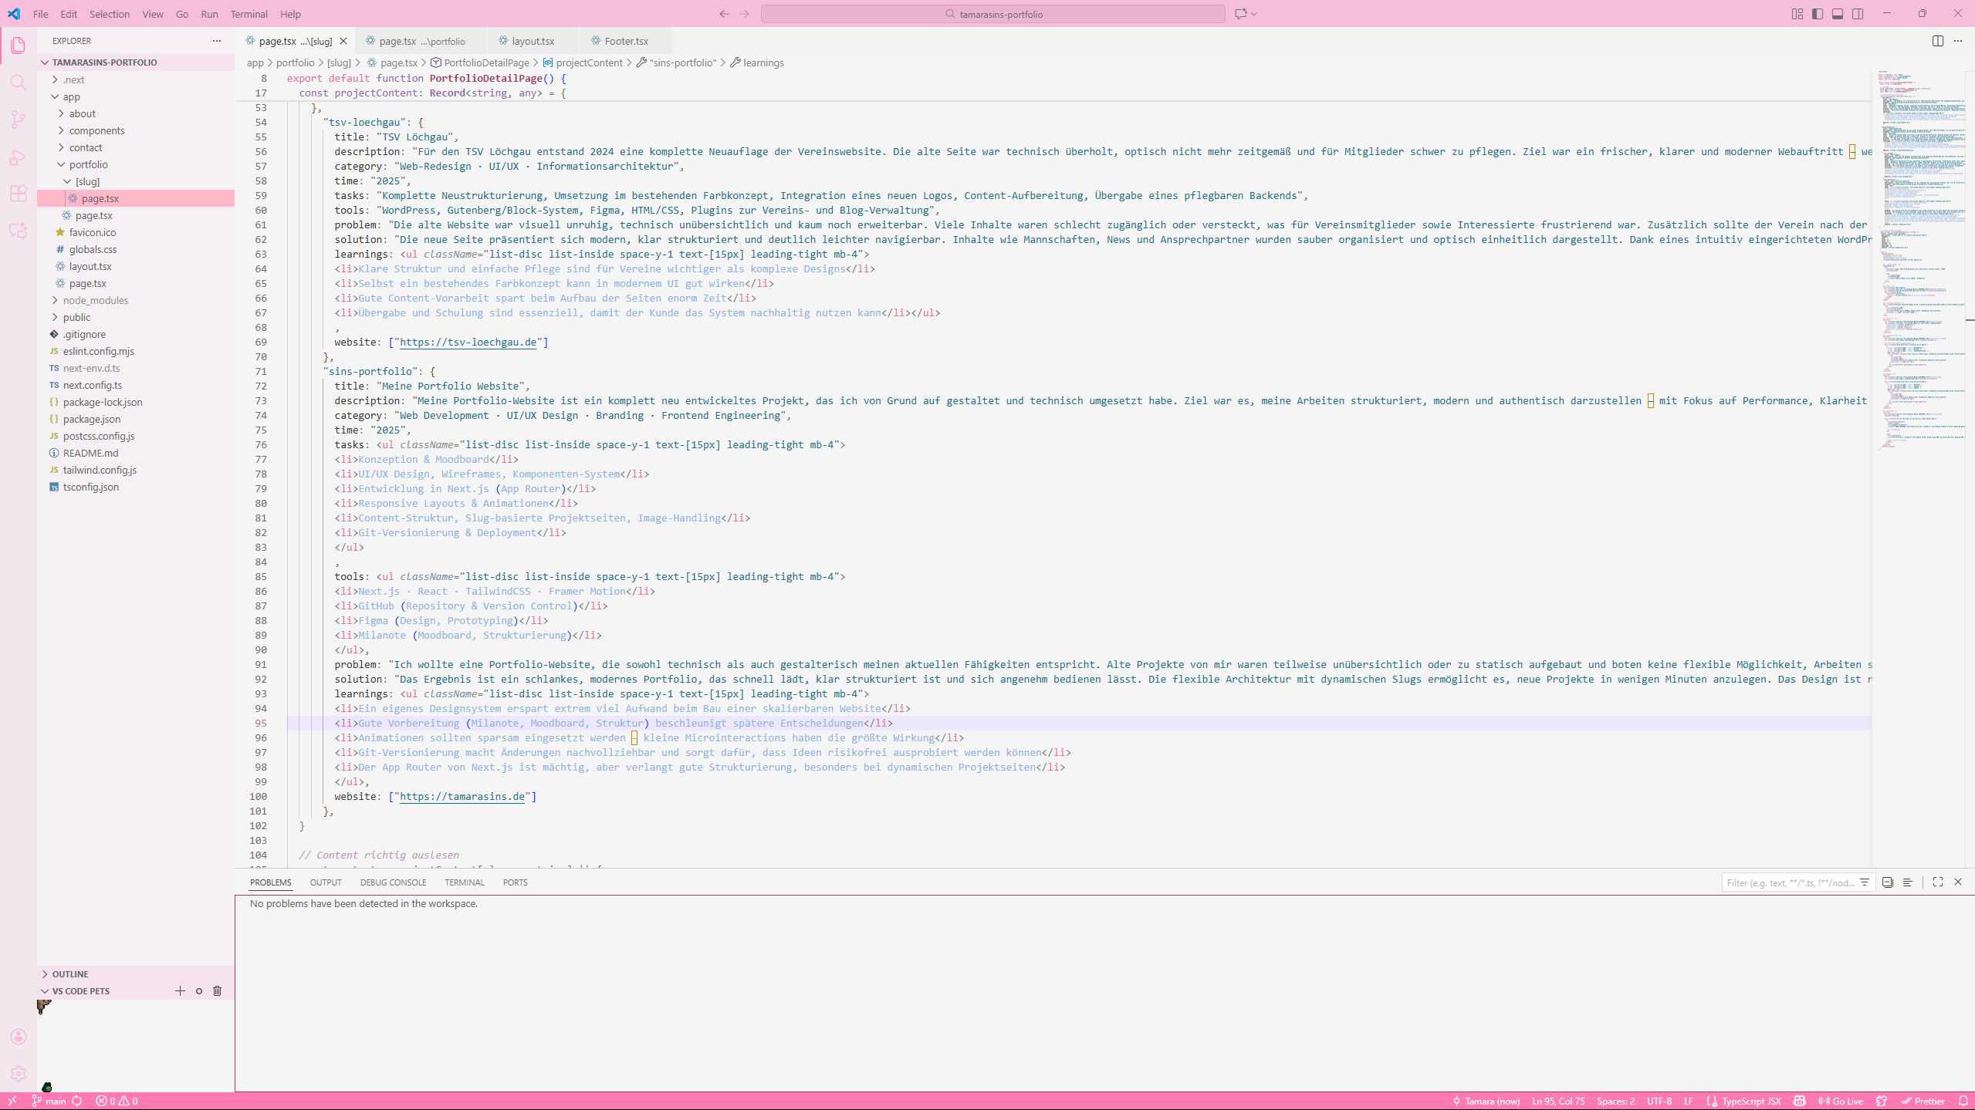The image size is (1975, 1110).
Task: Open the Terminal menu
Action: [x=249, y=14]
